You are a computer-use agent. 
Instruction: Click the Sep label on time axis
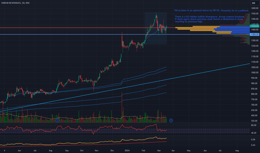click(x=67, y=150)
